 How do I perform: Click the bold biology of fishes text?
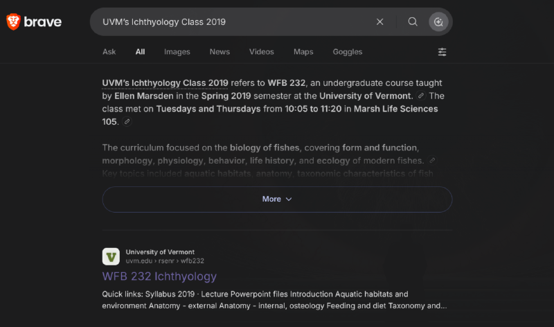tap(265, 148)
